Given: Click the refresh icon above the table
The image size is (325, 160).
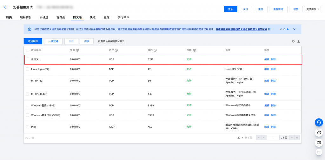Looking at the screenshot, I should coord(293,41).
